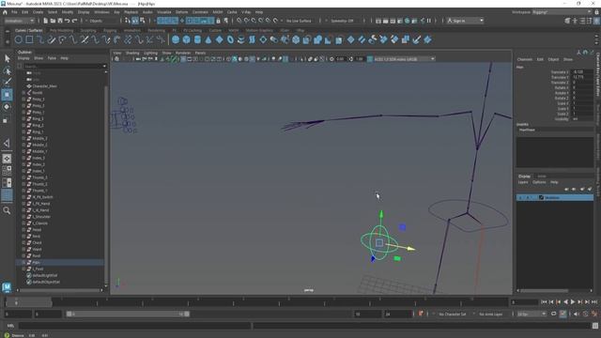The height and width of the screenshot is (338, 601).
Task: Jump to end of playback range
Action: (x=594, y=302)
